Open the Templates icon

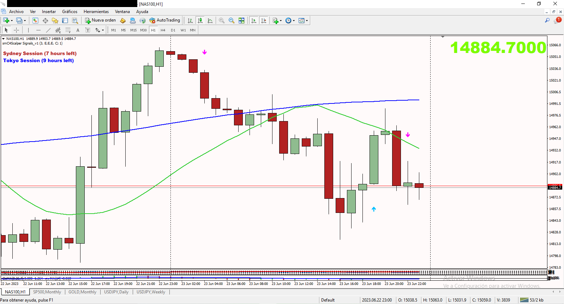[x=301, y=20]
